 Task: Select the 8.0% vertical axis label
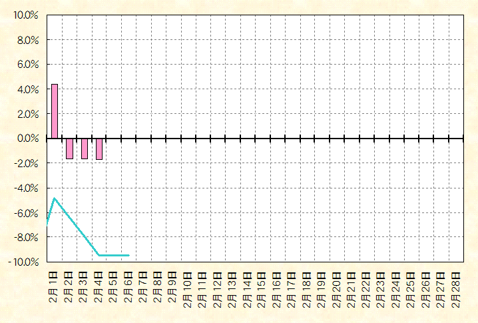point(27,40)
